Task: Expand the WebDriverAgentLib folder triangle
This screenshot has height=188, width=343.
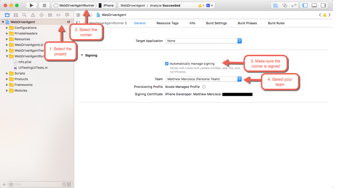Action: point(7,45)
